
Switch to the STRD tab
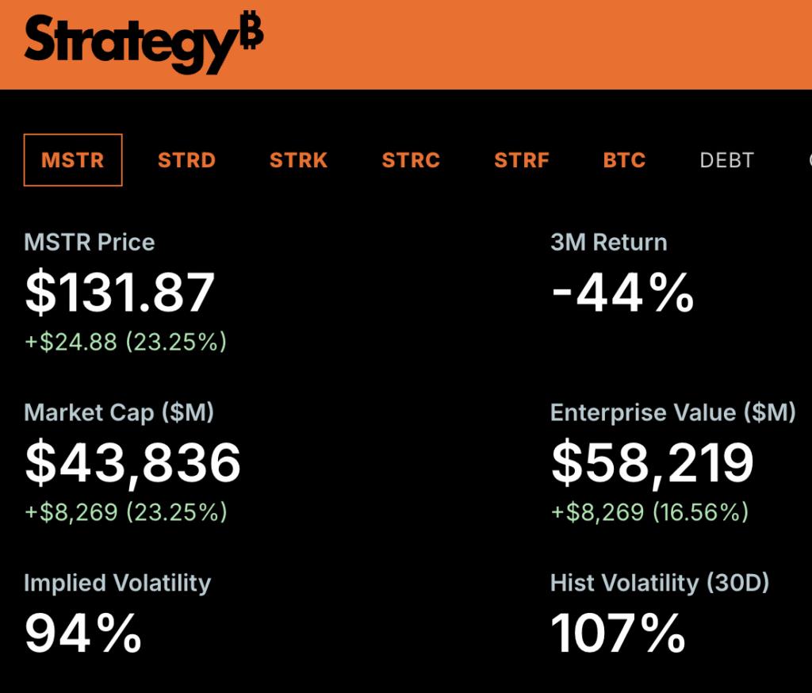[x=186, y=160]
